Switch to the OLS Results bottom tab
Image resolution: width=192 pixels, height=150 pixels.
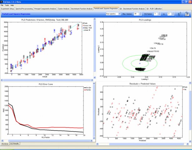[x=14, y=143]
